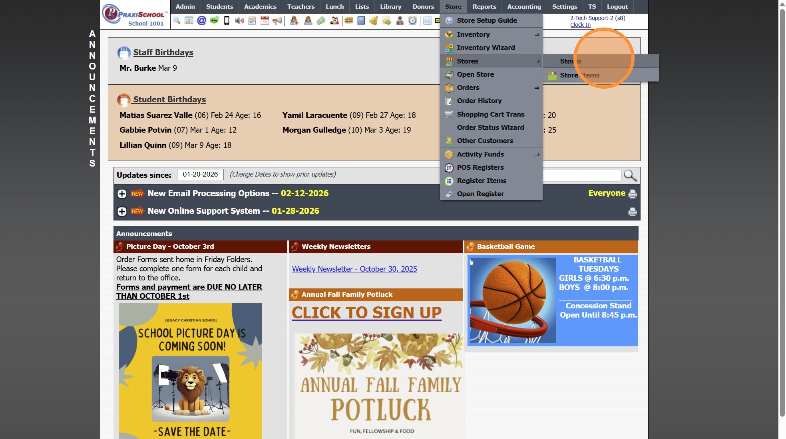Screen dimensions: 786x439
Task: Expand New Online Support System update
Action: tap(122, 211)
